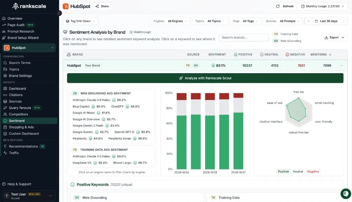Open the All Topics filter dropdown
The width and height of the screenshot is (352, 202).
point(210,21)
